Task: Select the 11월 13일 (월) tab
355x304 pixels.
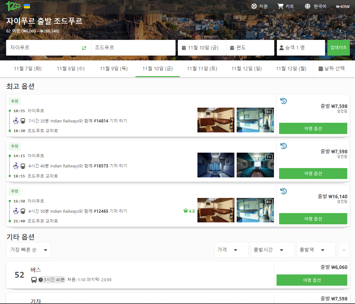Action: click(x=291, y=68)
